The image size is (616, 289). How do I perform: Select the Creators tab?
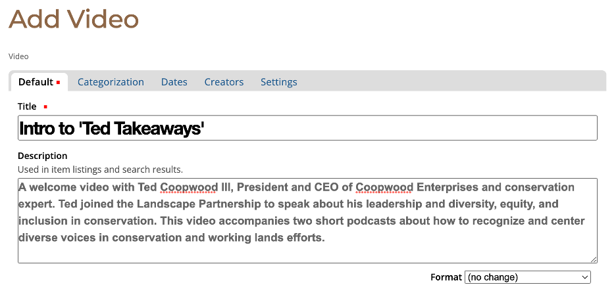pyautogui.click(x=224, y=82)
